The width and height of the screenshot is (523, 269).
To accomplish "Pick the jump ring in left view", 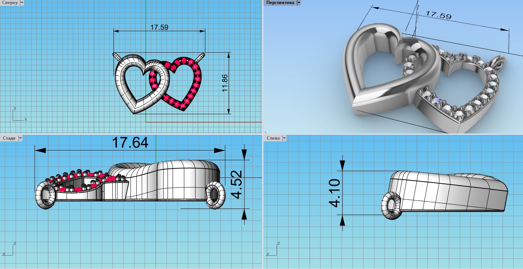I will [392, 206].
